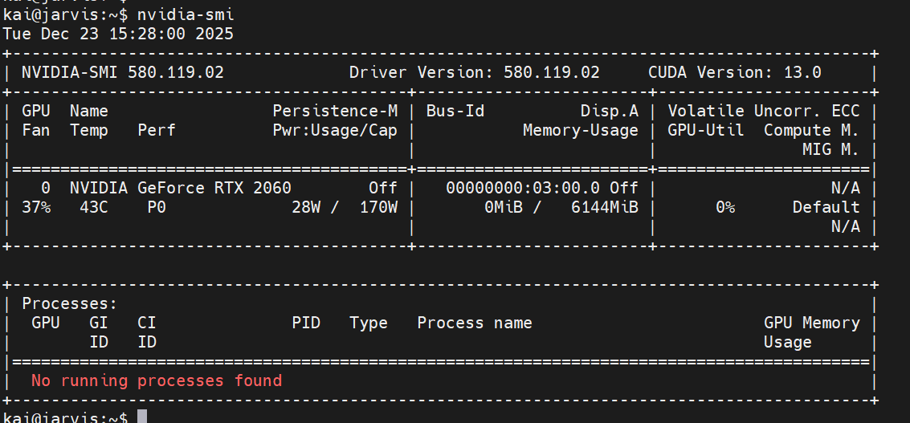
Task: Click the 170W power cap value
Action: (377, 207)
